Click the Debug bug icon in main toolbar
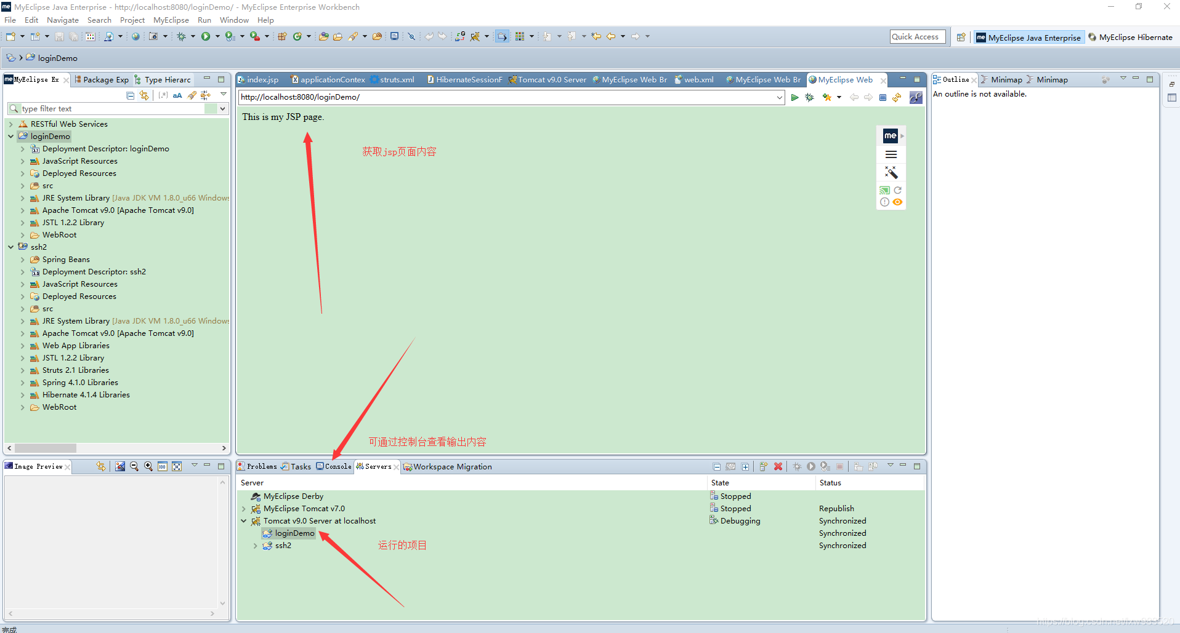The image size is (1180, 633). click(181, 37)
